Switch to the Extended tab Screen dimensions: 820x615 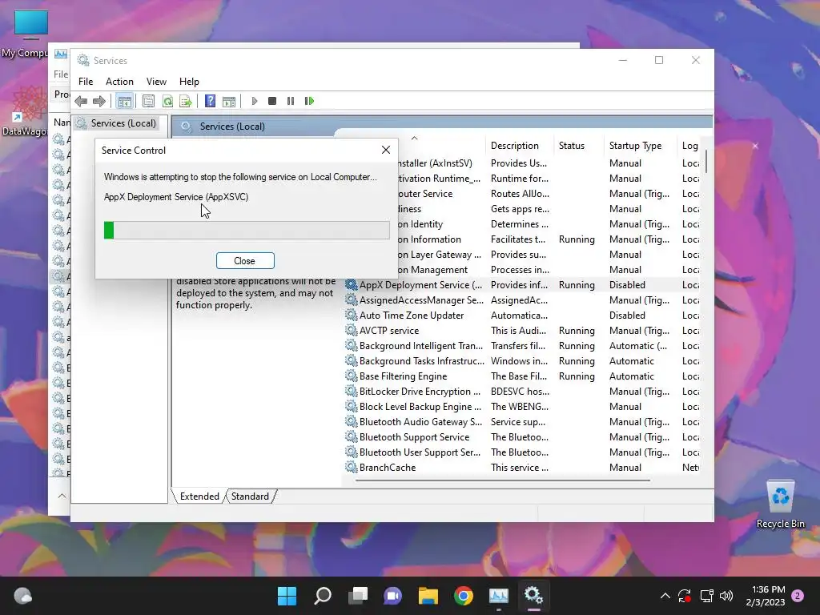199,496
